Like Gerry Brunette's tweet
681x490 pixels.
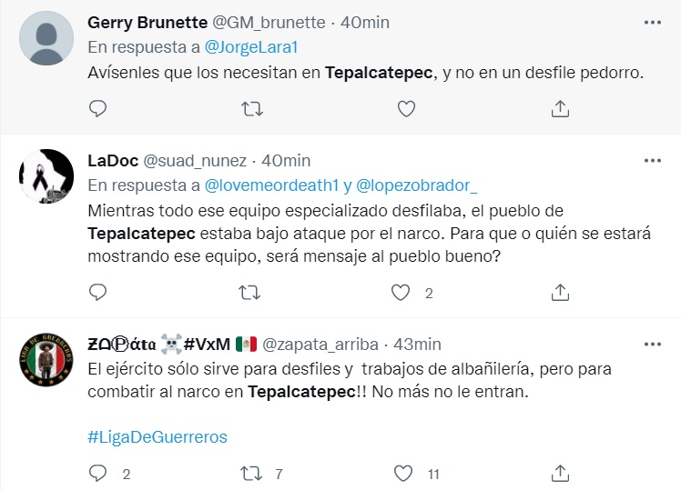coord(406,109)
